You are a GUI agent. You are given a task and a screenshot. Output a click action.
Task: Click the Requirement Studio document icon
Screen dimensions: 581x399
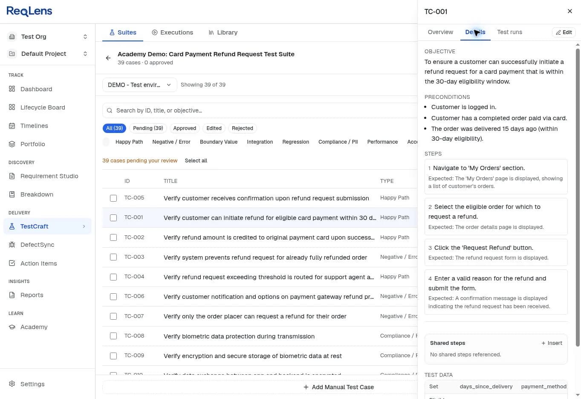tap(12, 176)
